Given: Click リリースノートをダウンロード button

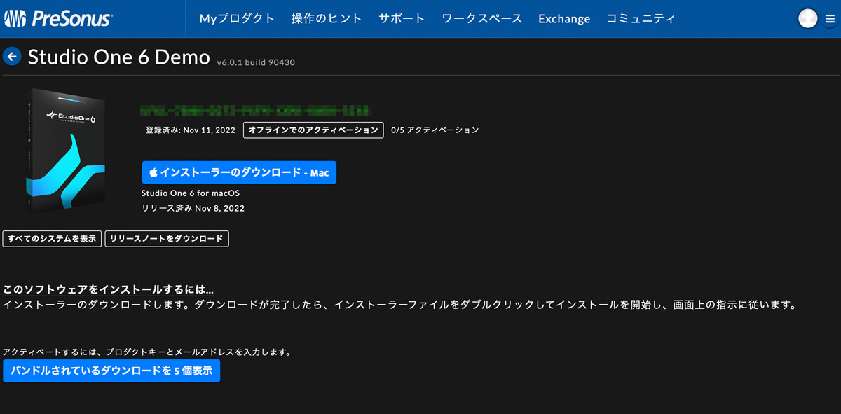Looking at the screenshot, I should [x=167, y=239].
